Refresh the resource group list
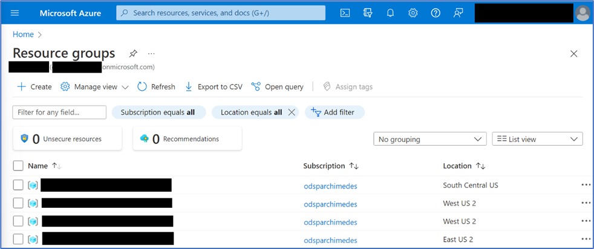Viewport: 594px width, 249px height. (156, 86)
